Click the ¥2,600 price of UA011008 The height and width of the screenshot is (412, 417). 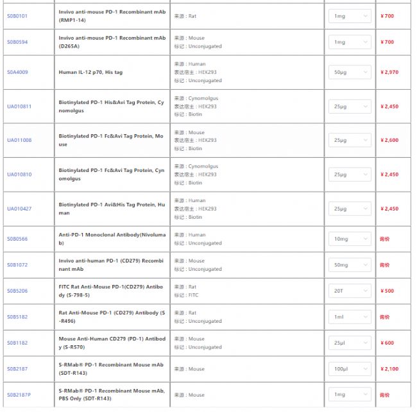coord(389,140)
